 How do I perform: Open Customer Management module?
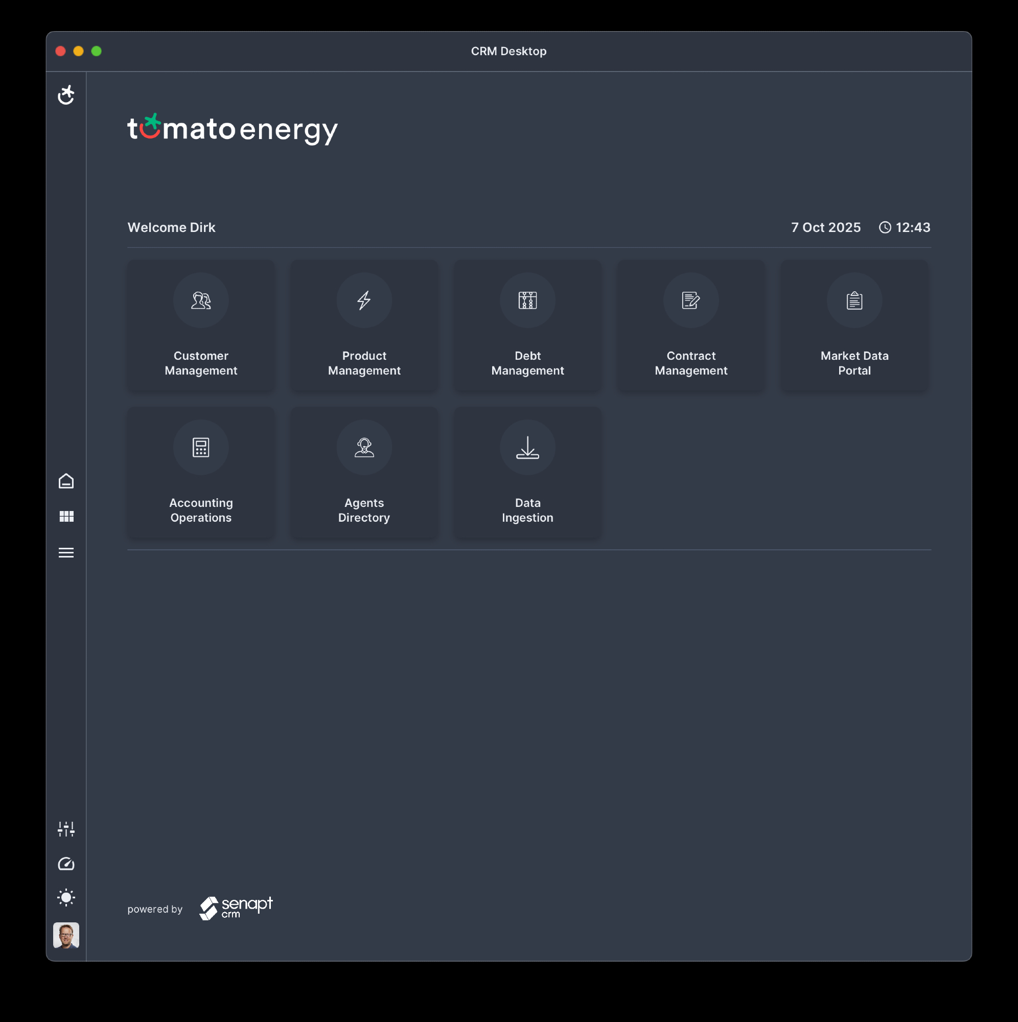tap(200, 325)
